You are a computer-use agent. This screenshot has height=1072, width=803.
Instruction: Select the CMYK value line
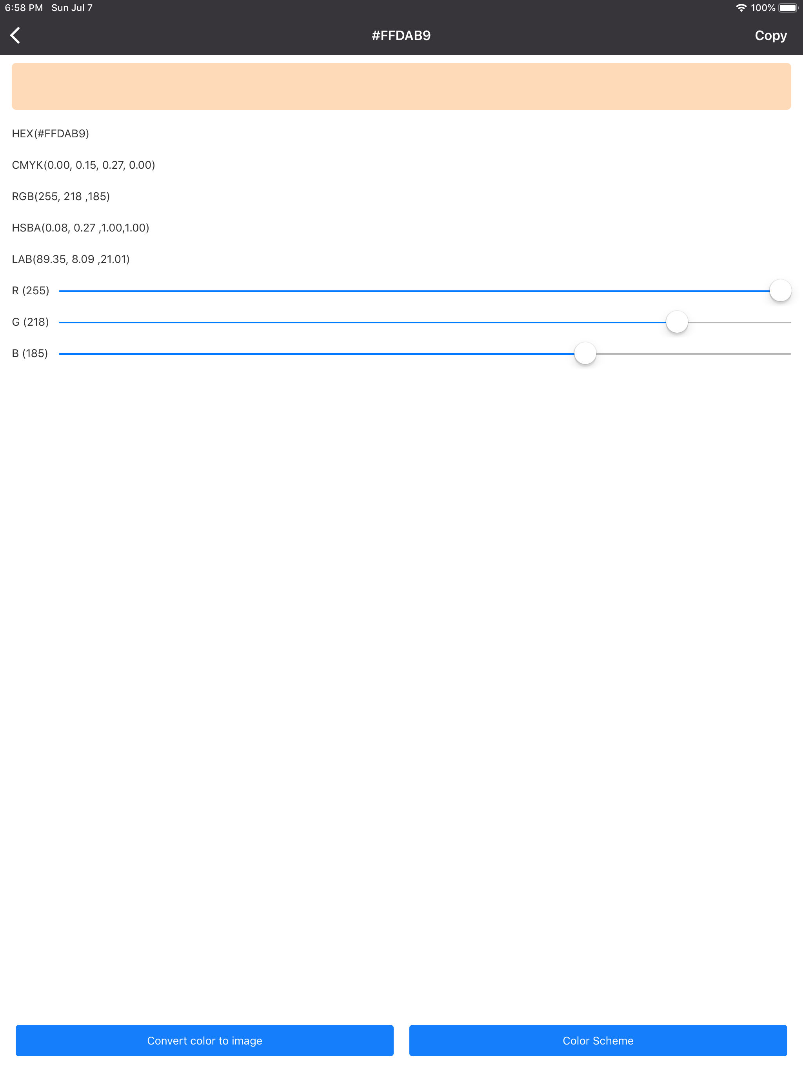click(x=83, y=165)
